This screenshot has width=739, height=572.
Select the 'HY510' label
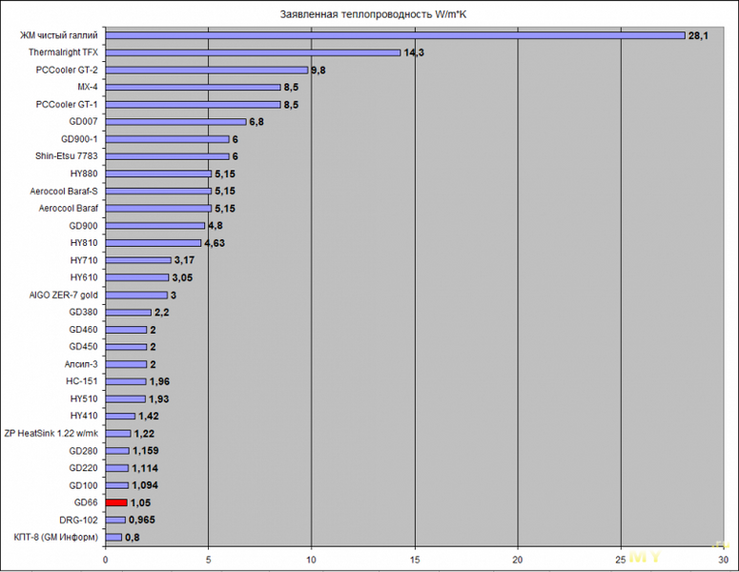pyautogui.click(x=84, y=398)
